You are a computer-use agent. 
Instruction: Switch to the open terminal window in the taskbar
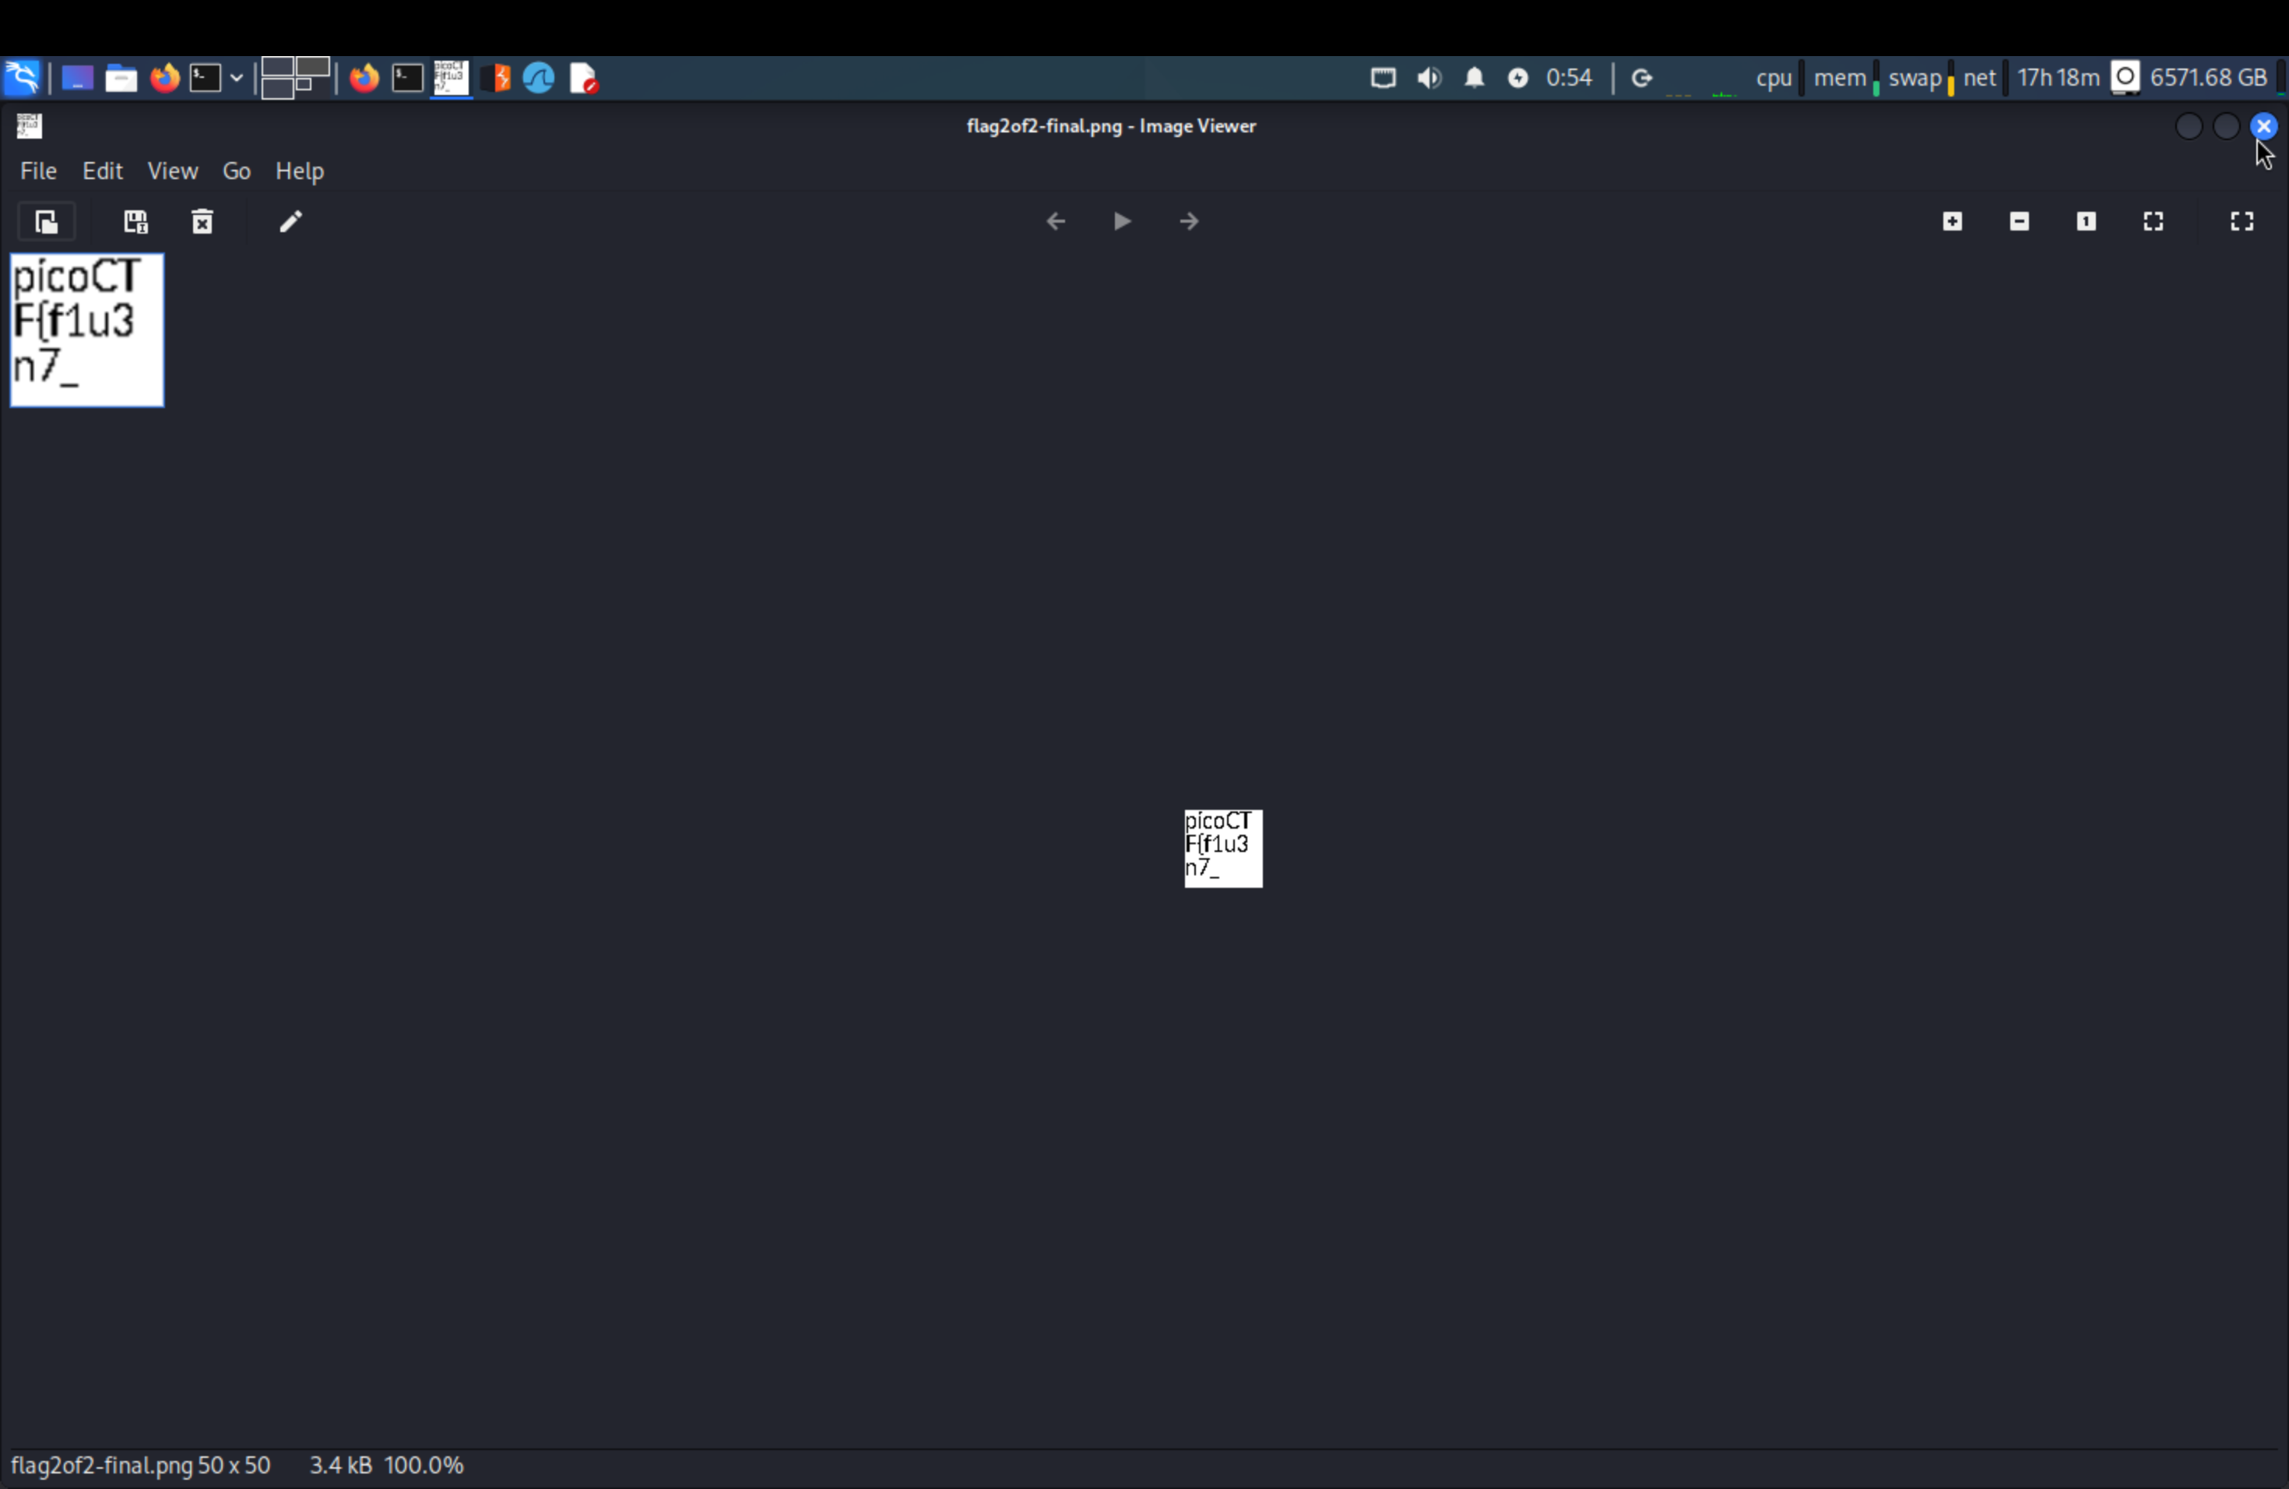[x=408, y=78]
